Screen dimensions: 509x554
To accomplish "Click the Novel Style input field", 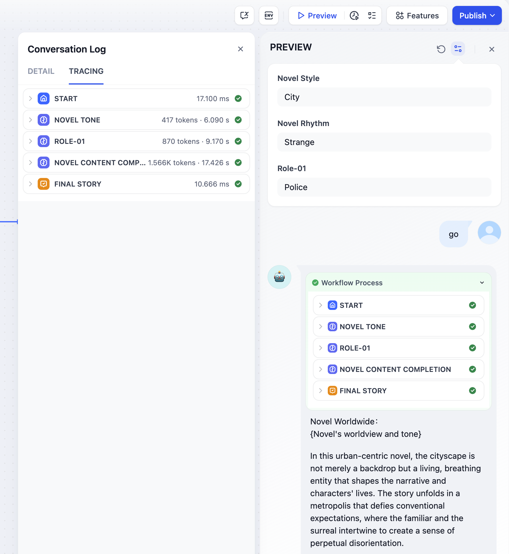I will tap(384, 97).
